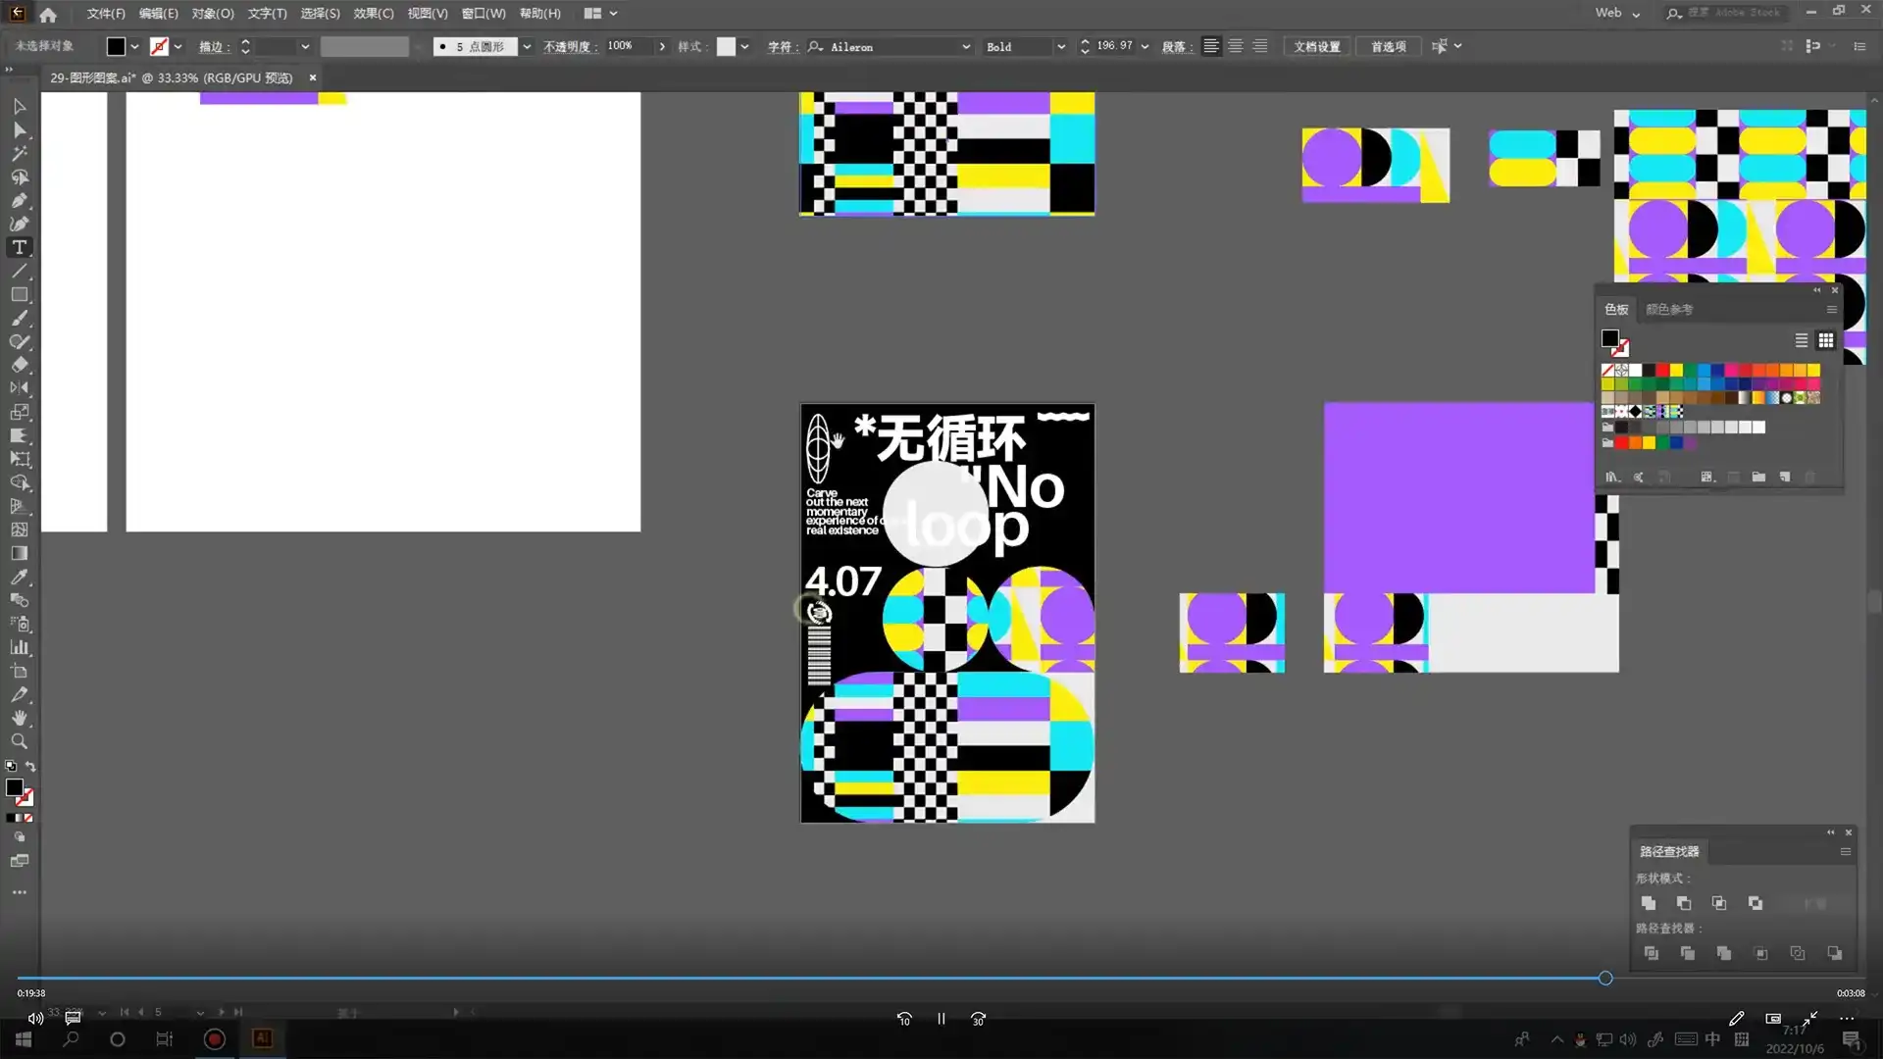Select the Eraser tool
This screenshot has height=1059, width=1883.
[x=19, y=366]
